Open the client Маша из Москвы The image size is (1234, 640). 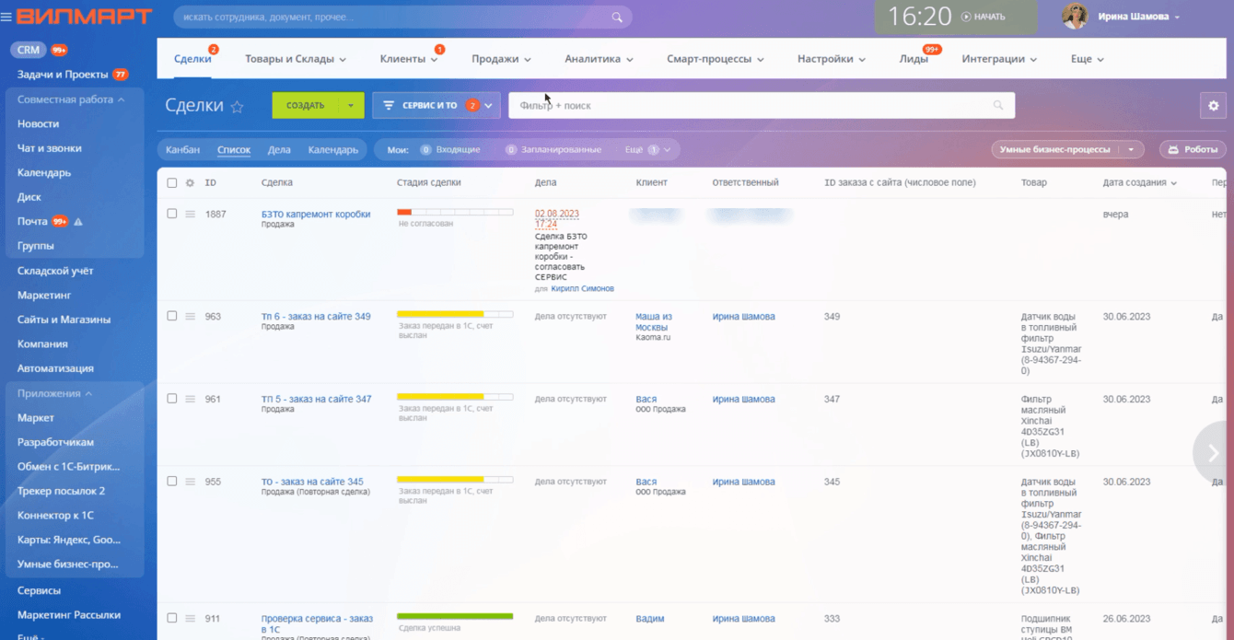654,321
